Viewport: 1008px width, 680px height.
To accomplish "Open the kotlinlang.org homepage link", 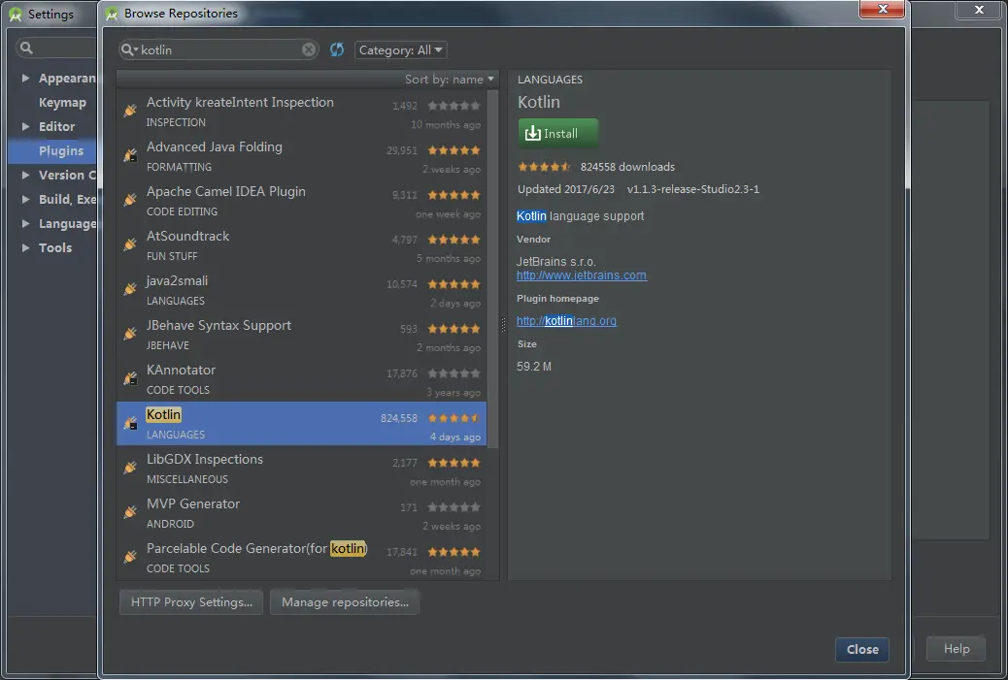I will tap(566, 321).
